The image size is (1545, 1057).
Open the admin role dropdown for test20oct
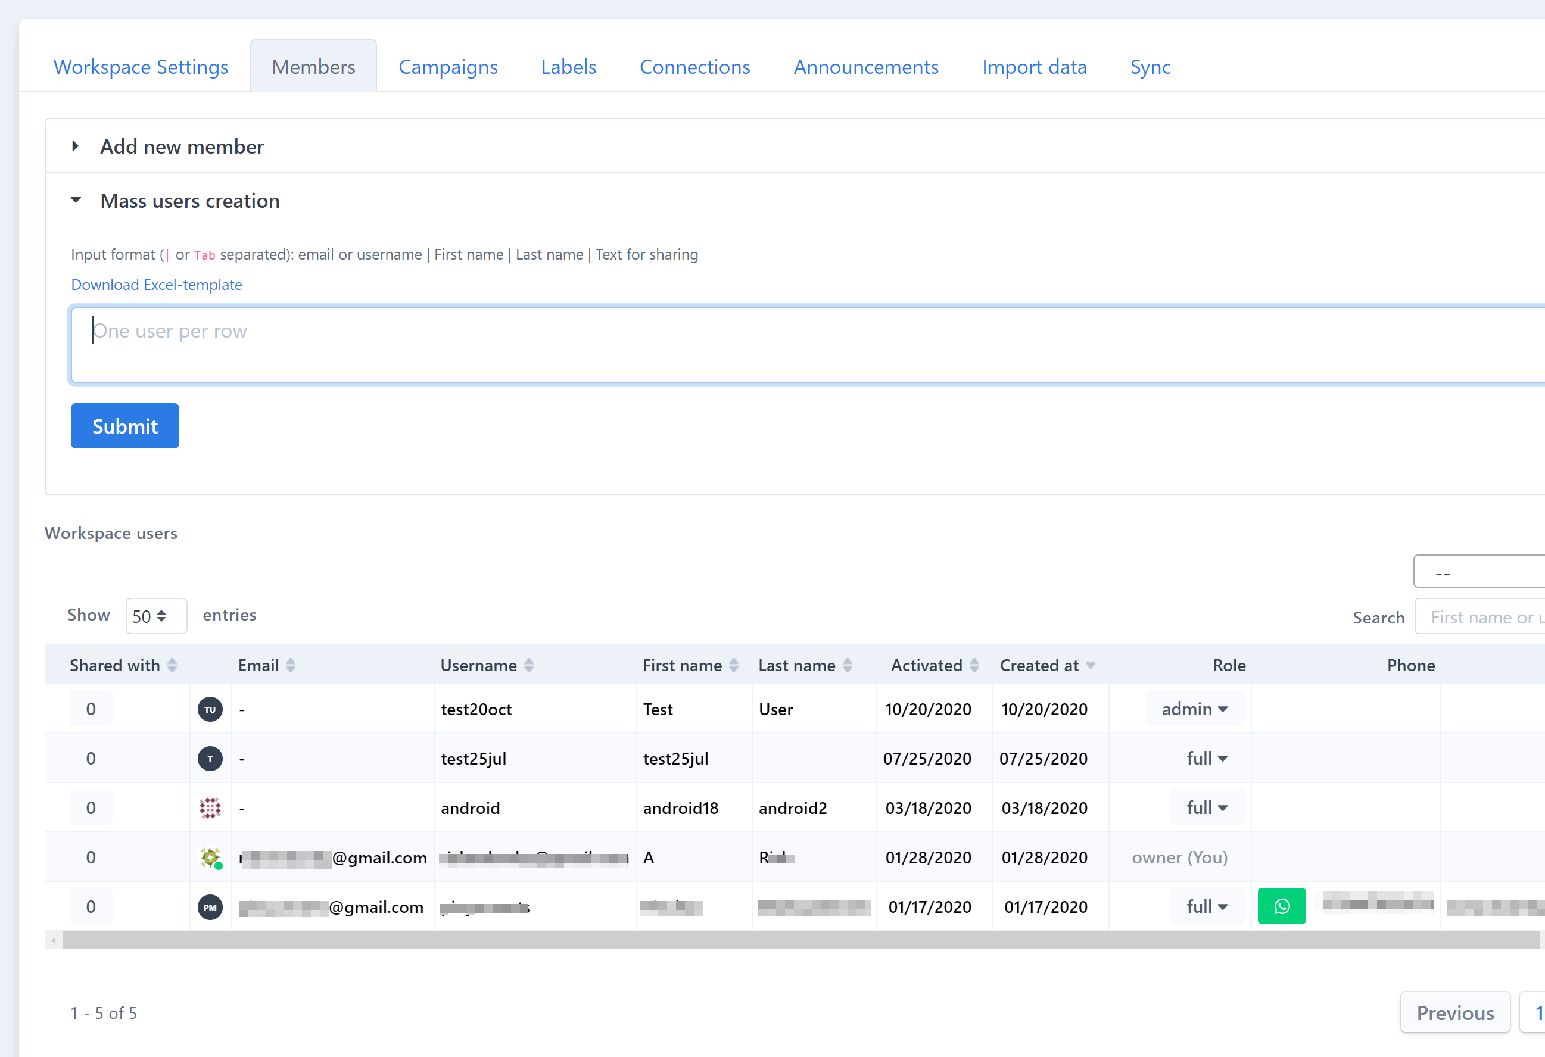tap(1194, 709)
